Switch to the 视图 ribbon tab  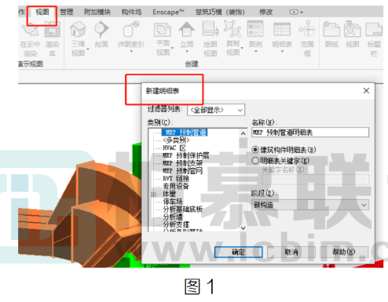pyautogui.click(x=42, y=12)
